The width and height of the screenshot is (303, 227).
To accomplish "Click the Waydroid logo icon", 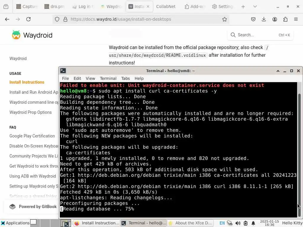I will [16, 35].
